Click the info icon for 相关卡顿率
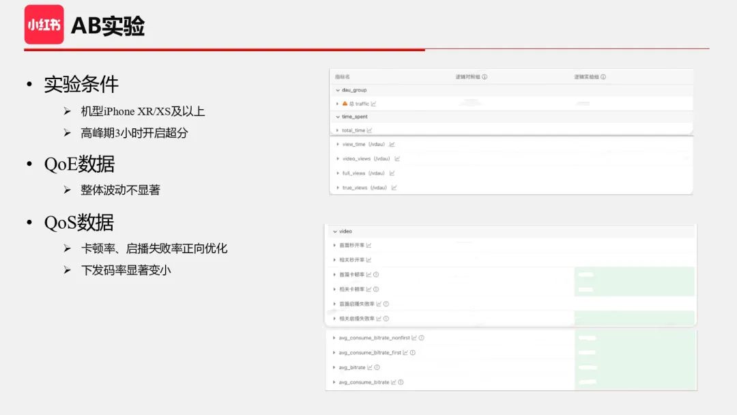This screenshot has width=737, height=415. pos(376,289)
